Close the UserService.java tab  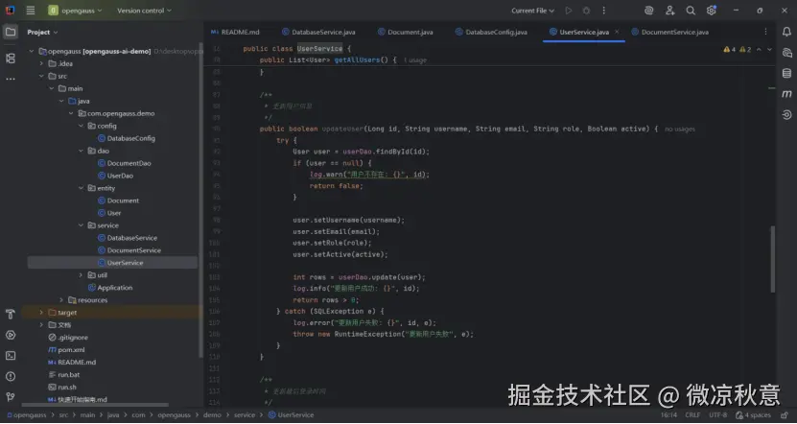(x=617, y=32)
